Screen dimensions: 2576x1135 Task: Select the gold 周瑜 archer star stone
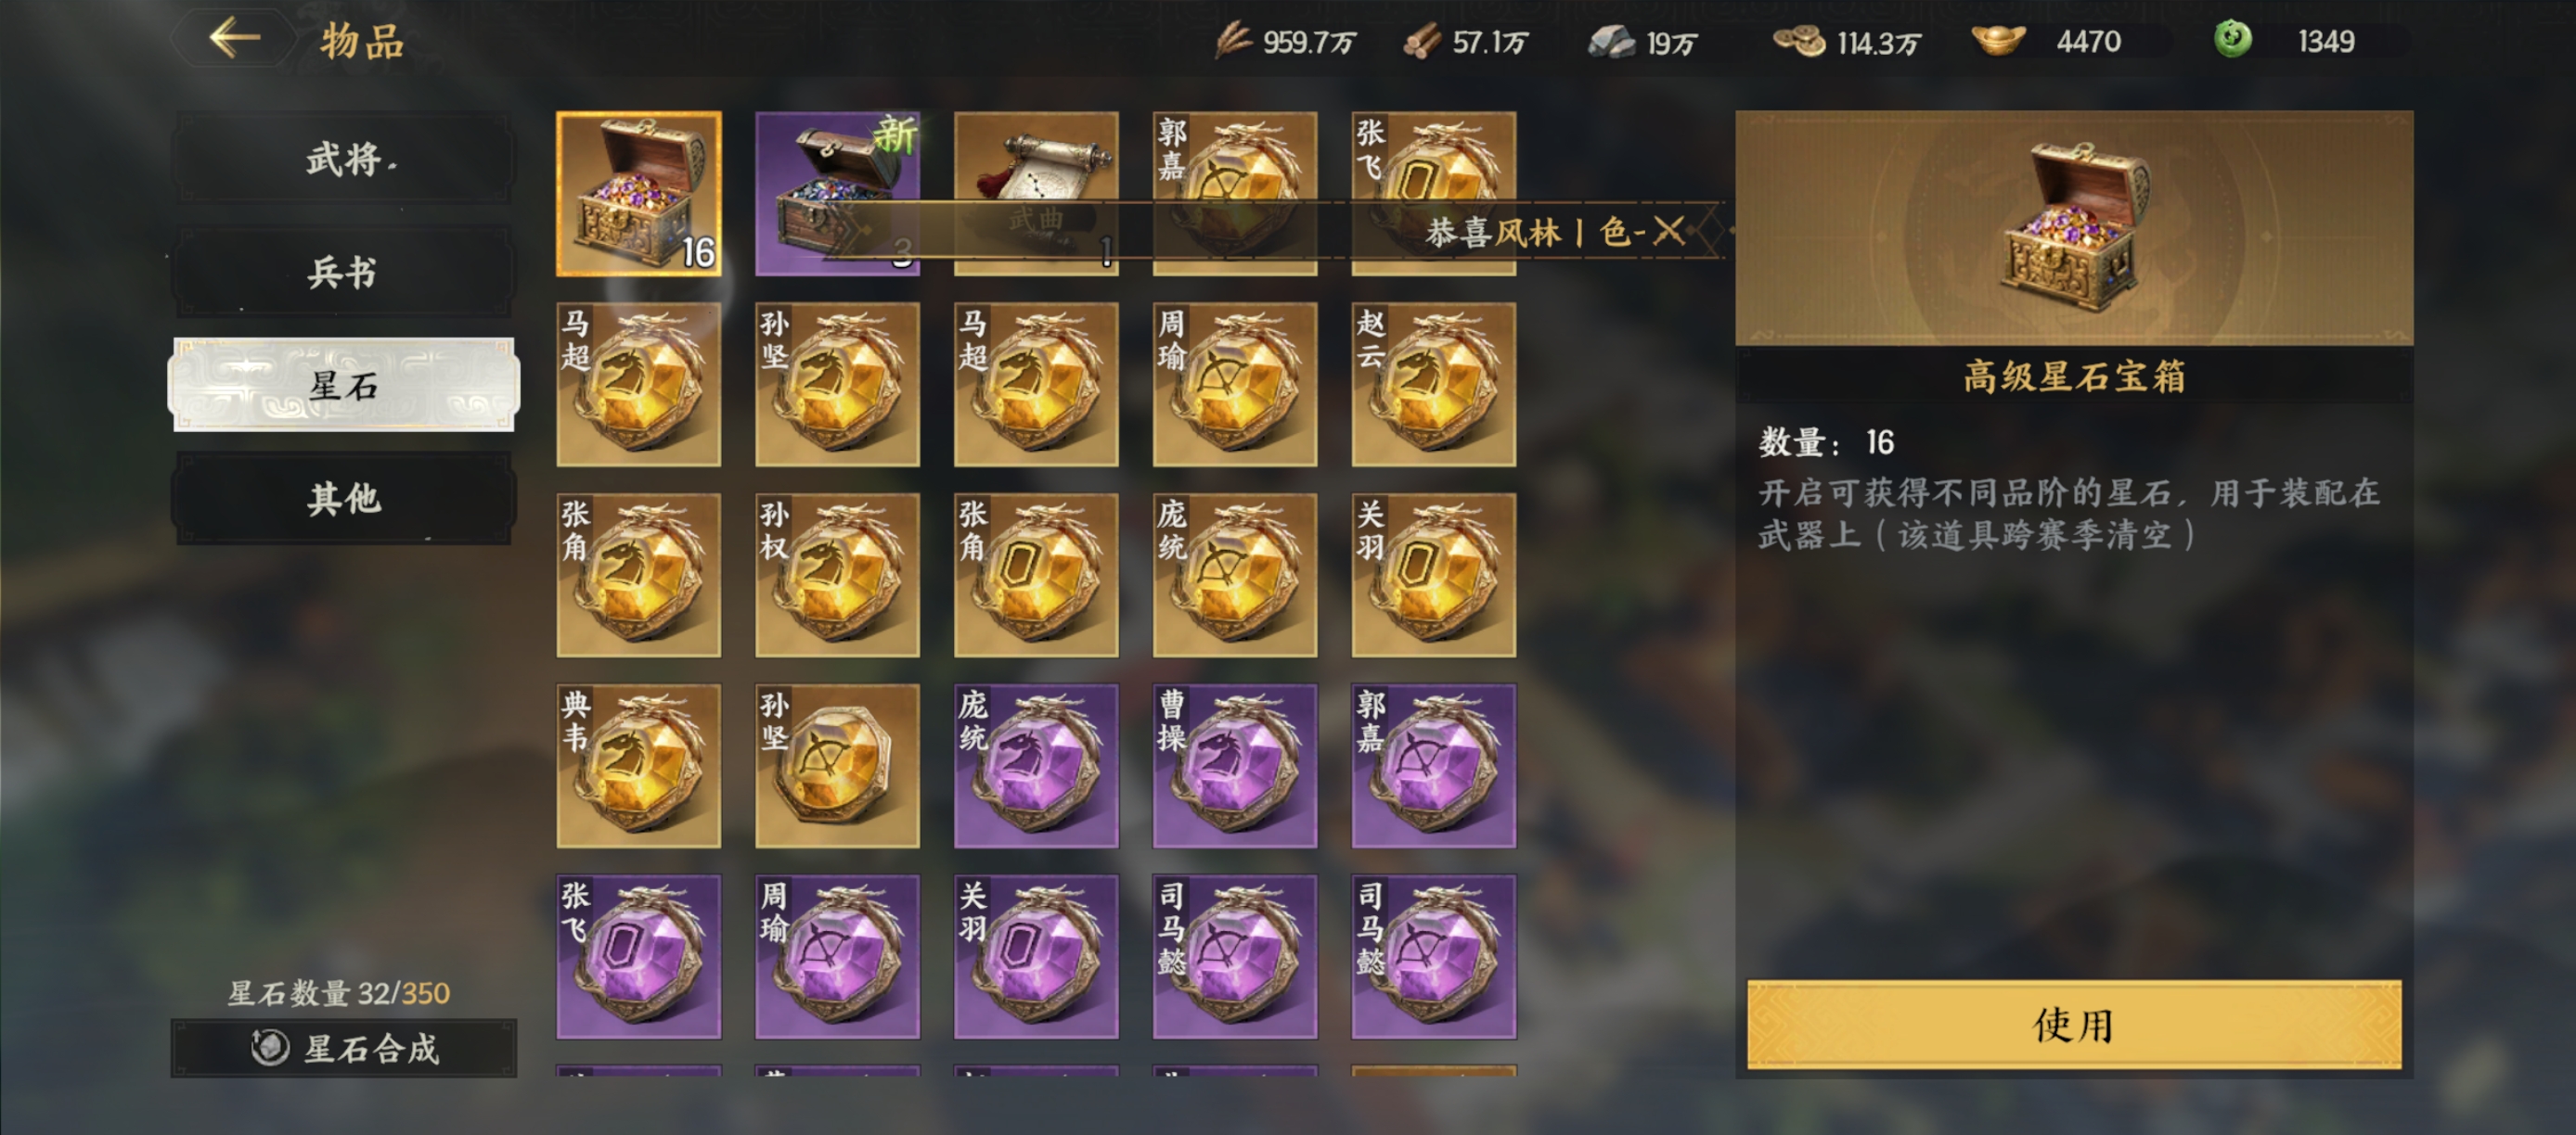click(x=1234, y=385)
